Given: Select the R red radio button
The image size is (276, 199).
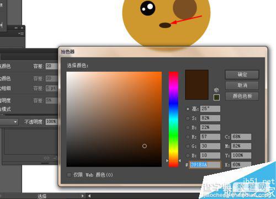Looking at the screenshot, I should (x=188, y=137).
